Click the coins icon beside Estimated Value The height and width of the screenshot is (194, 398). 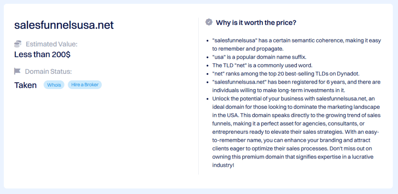[17, 44]
